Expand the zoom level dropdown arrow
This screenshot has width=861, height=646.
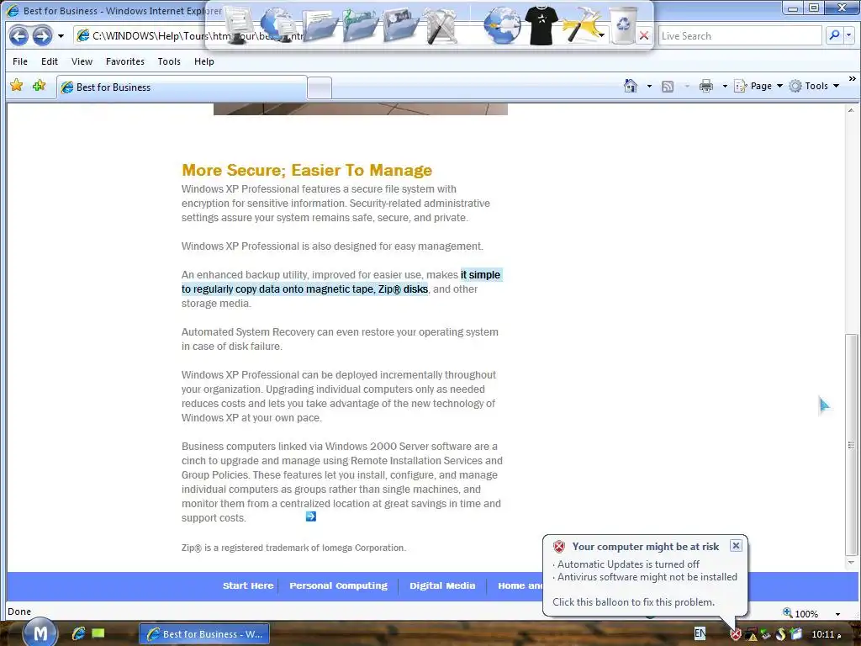click(838, 614)
